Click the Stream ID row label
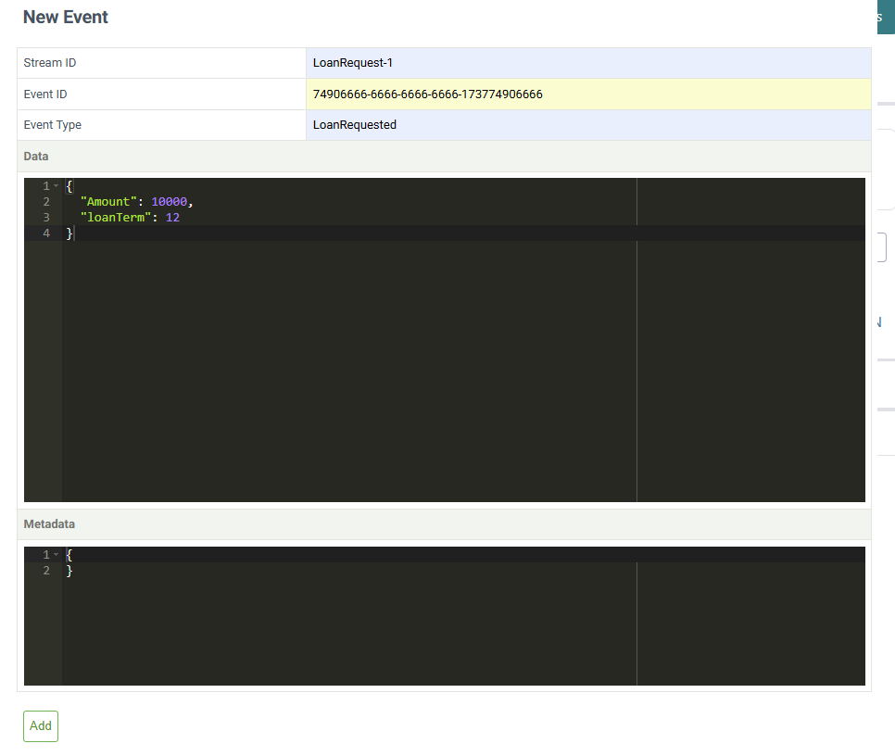Viewport: 895px width, 756px height. (x=49, y=62)
